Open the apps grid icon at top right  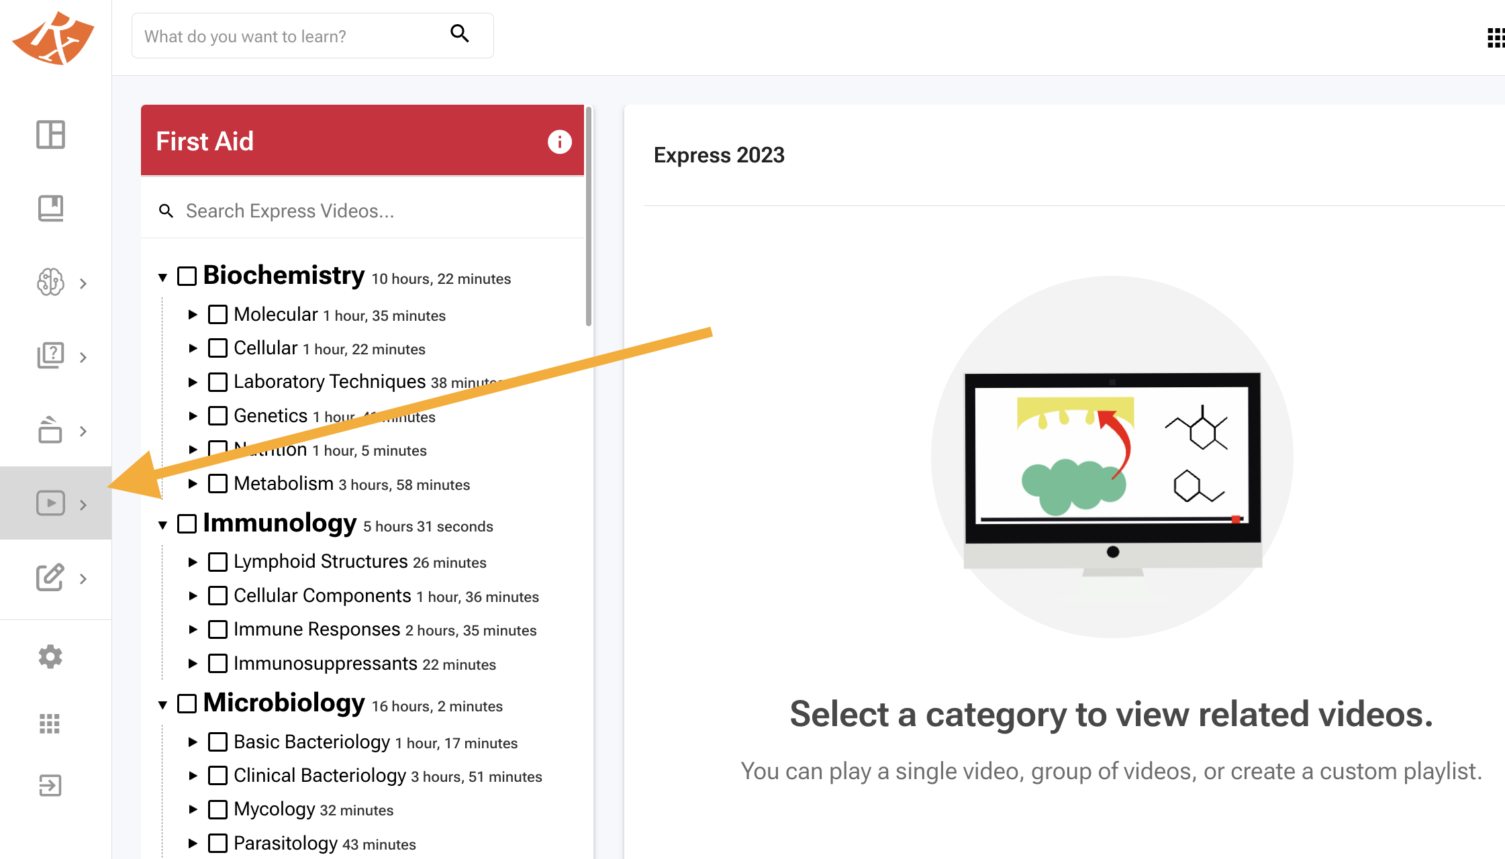[1496, 38]
